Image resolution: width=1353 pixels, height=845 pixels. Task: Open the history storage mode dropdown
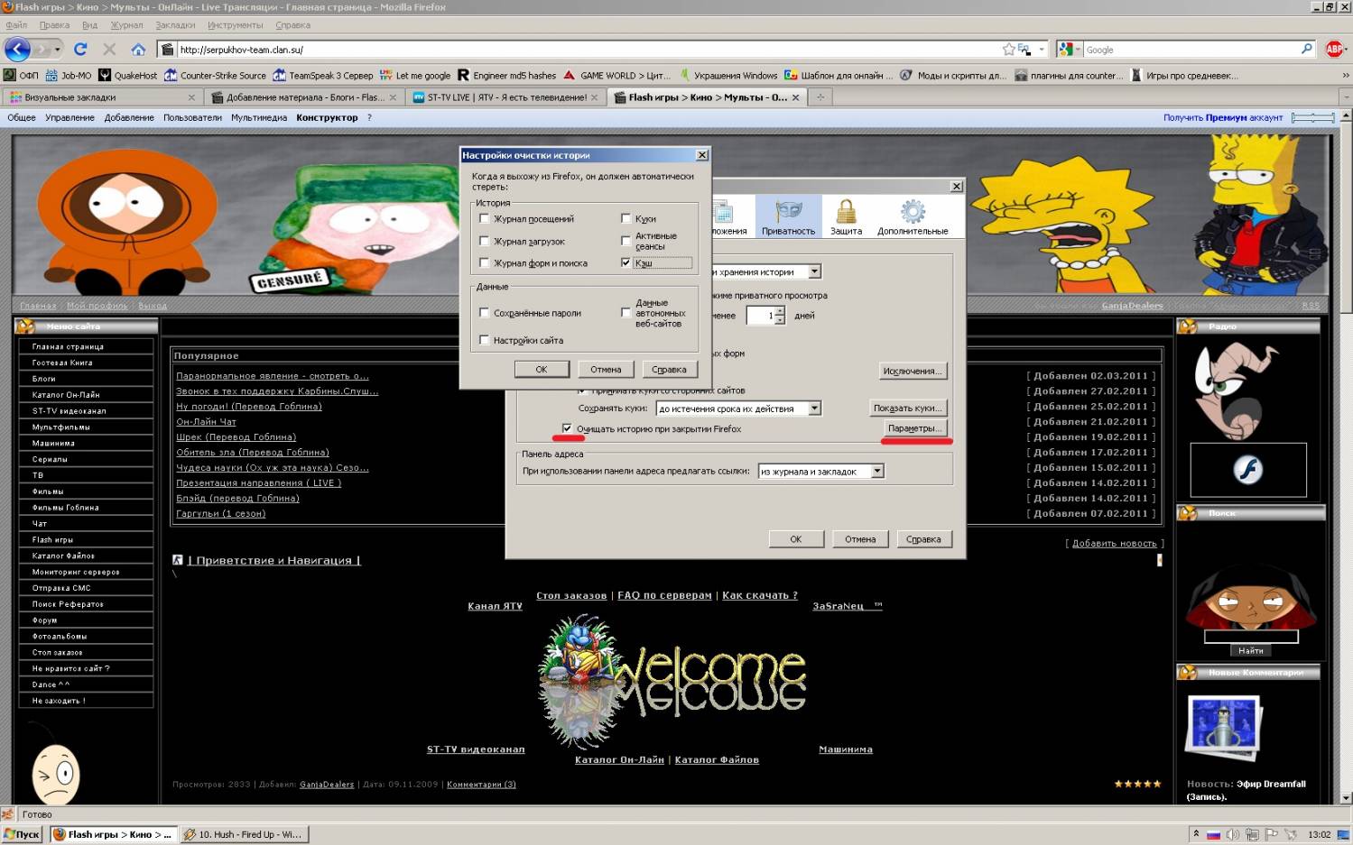[814, 271]
